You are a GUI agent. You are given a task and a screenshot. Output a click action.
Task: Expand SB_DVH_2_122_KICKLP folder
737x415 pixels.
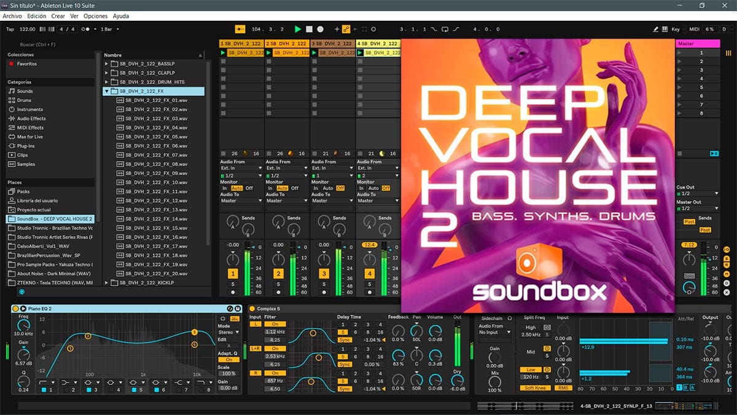[107, 283]
